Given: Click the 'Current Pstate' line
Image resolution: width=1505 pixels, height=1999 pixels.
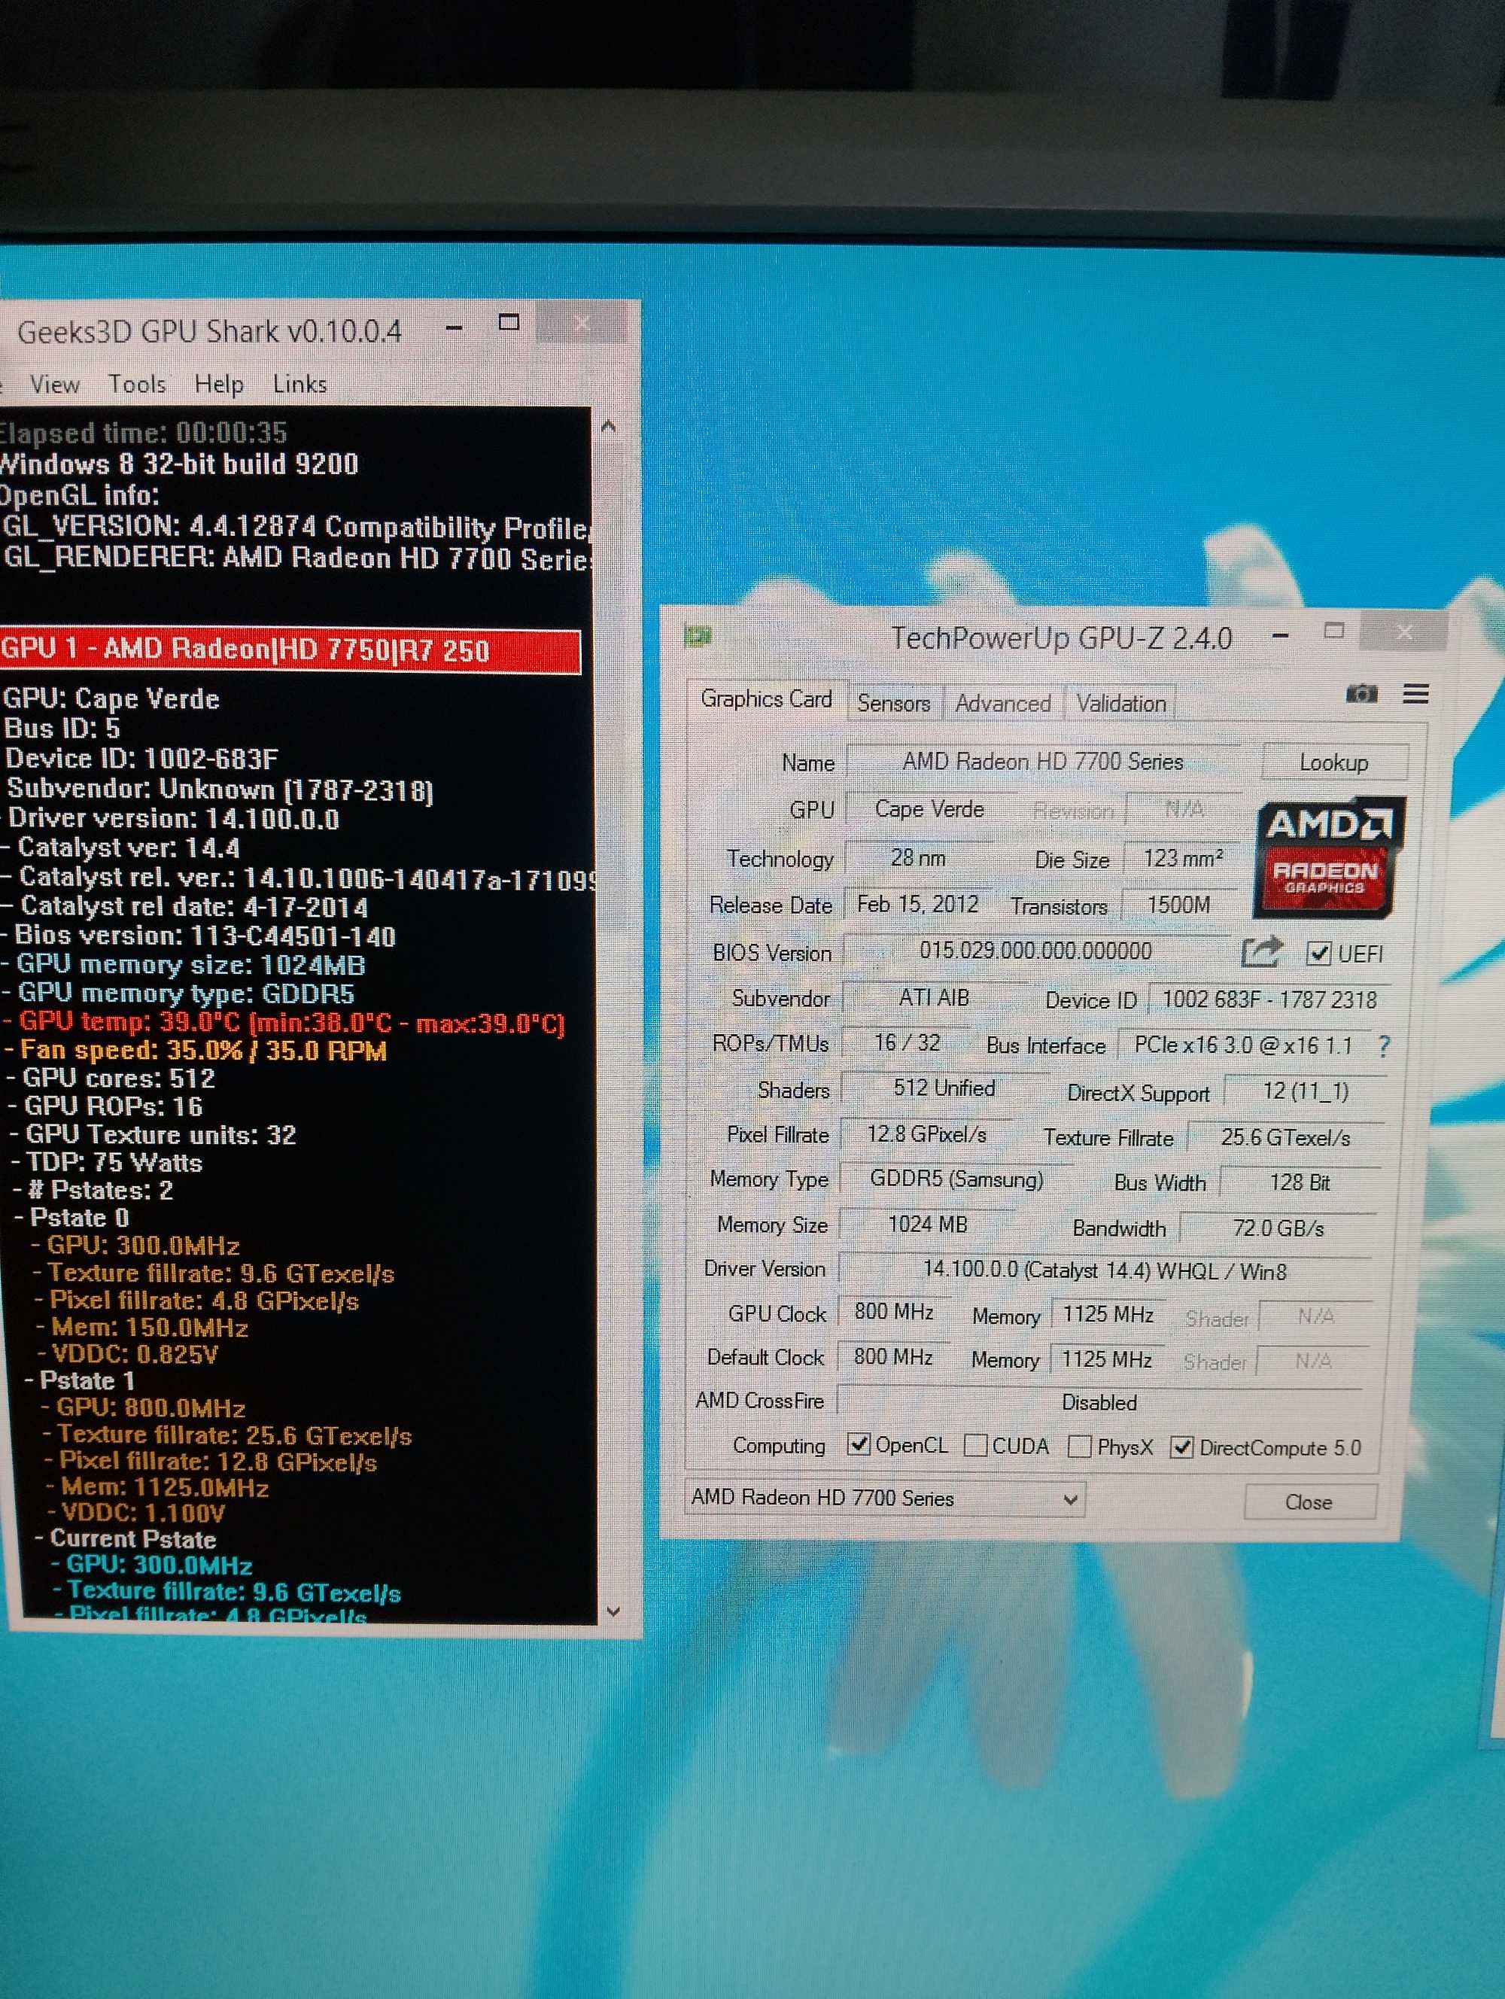Looking at the screenshot, I should coord(126,1539).
